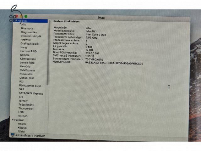The width and height of the screenshot is (201, 151).
Task: Select FireWire in the list
Action: tap(26, 40)
